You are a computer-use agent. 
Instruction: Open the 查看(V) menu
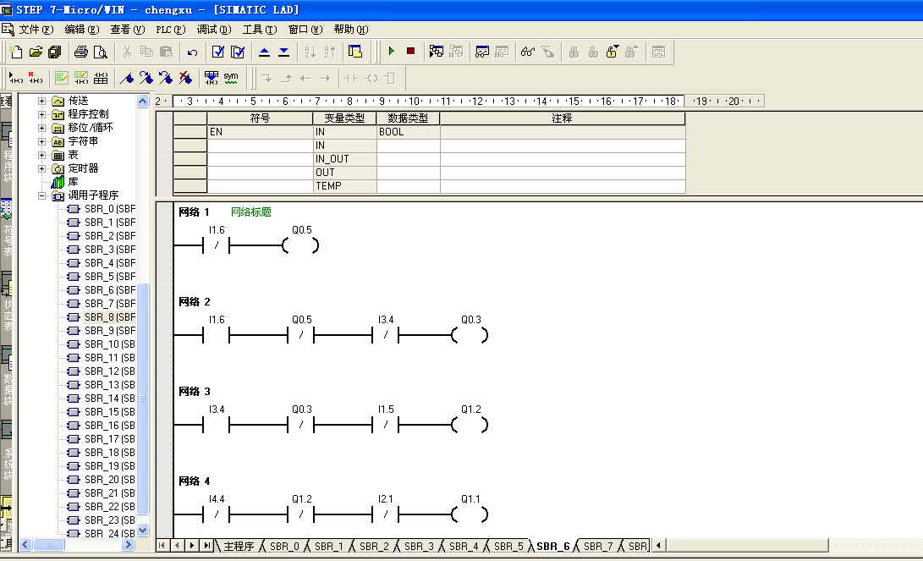[128, 30]
